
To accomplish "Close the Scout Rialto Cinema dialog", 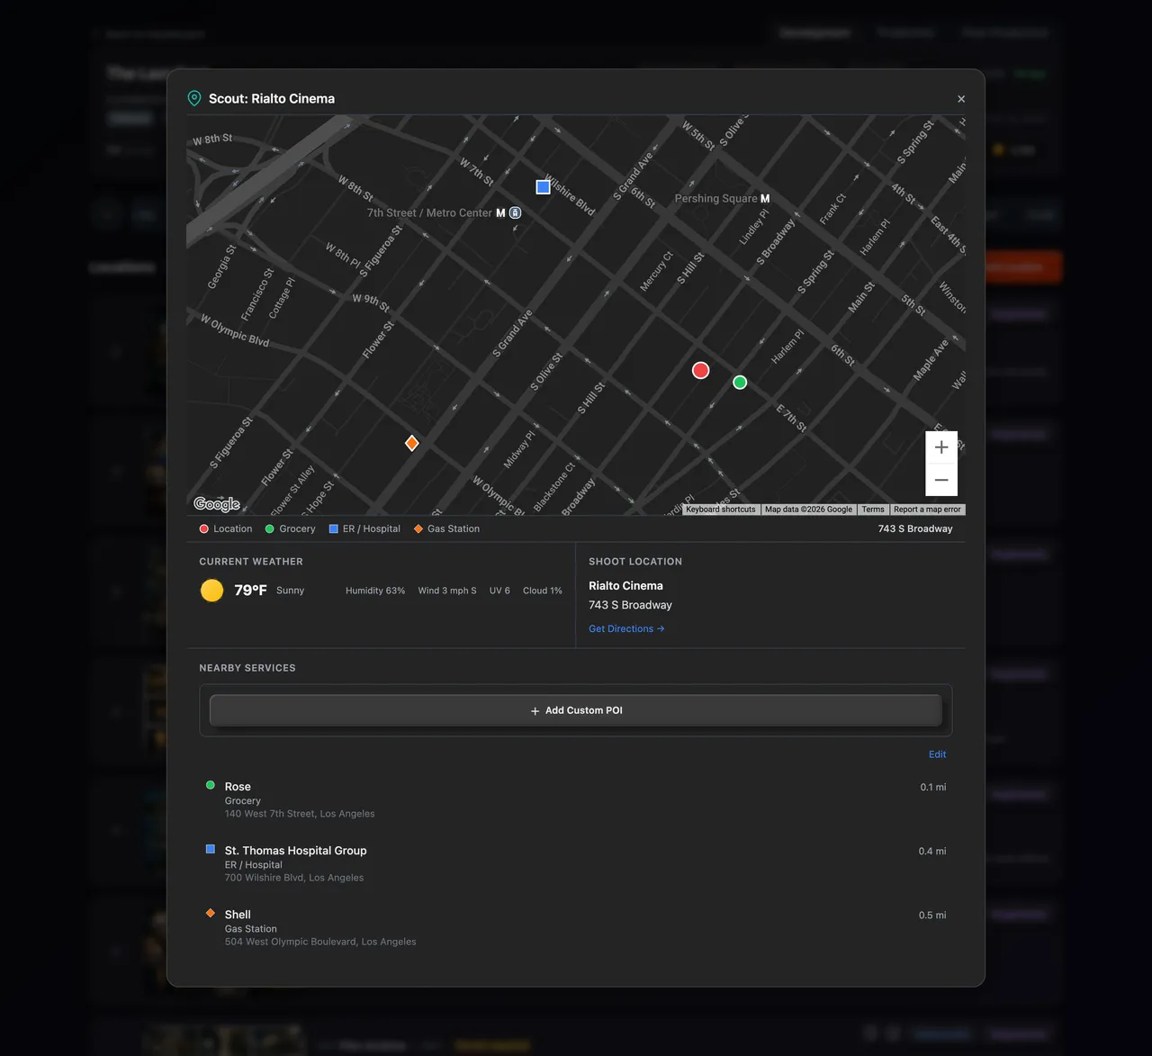I will click(961, 99).
